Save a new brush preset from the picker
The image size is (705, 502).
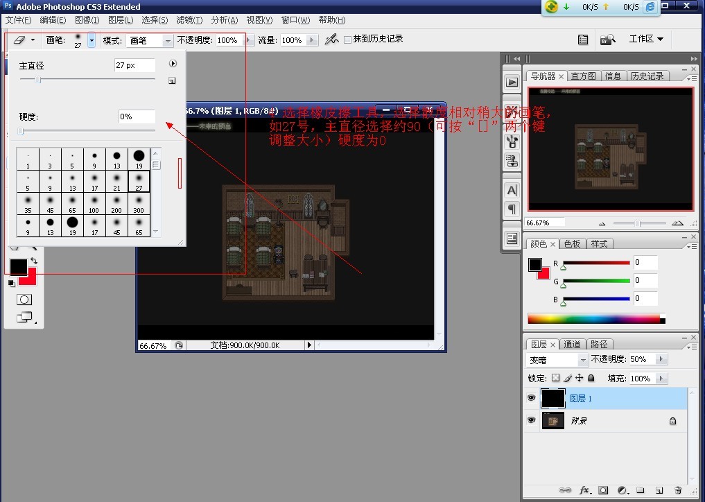click(x=172, y=81)
